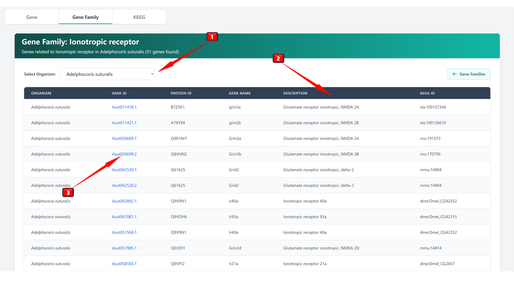The height and width of the screenshot is (289, 514).
Task: Click the back arrow icon in Gene Families
Action: (455, 74)
